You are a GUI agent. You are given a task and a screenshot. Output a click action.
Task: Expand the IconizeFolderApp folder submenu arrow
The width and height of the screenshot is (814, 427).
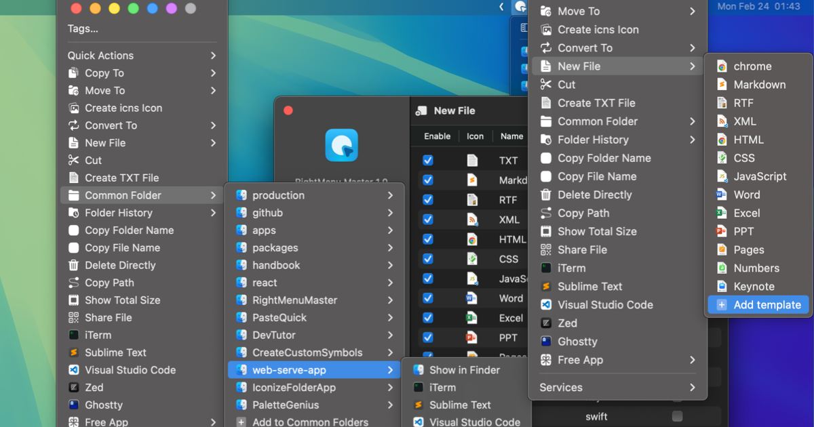[x=391, y=388]
